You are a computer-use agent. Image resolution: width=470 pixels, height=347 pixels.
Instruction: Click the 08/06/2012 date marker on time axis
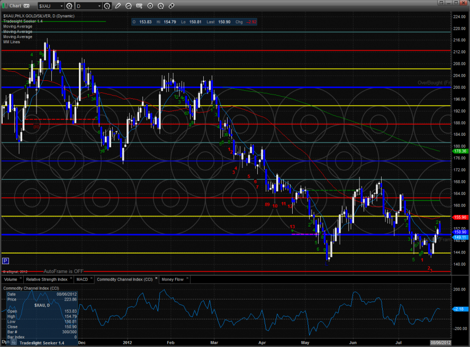(440, 343)
